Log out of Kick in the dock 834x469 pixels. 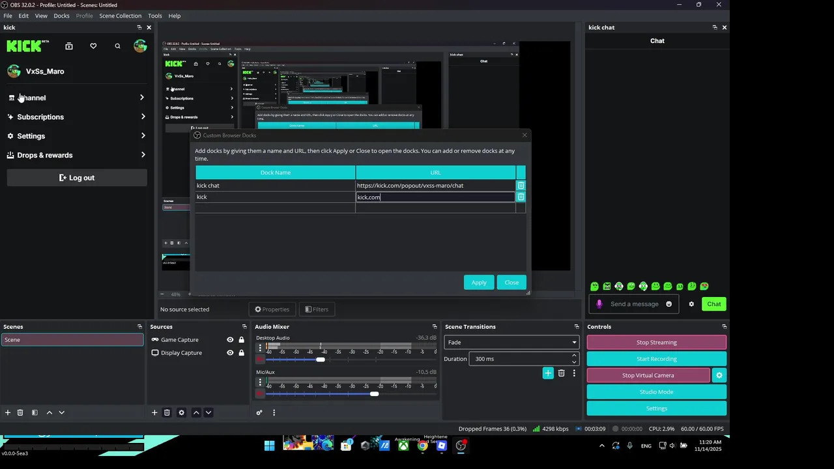pos(77,178)
